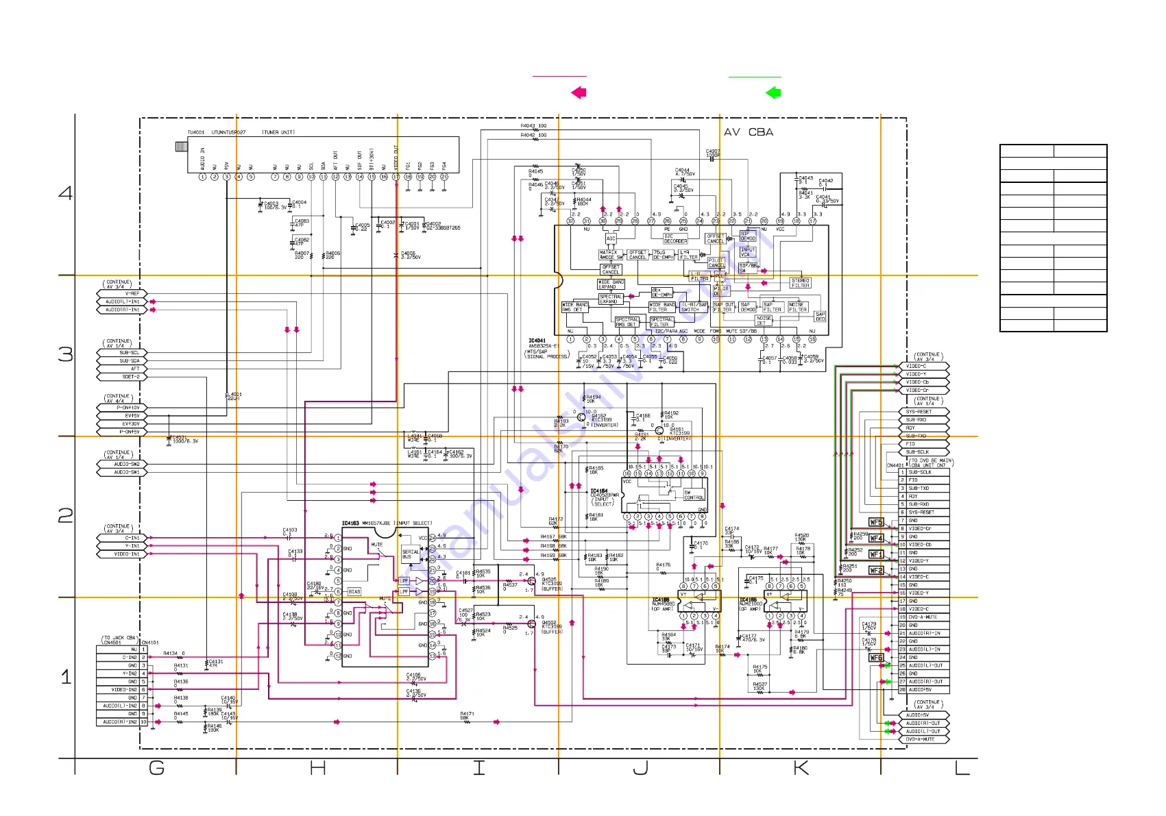Click the IC4166 op amp label

point(664,604)
